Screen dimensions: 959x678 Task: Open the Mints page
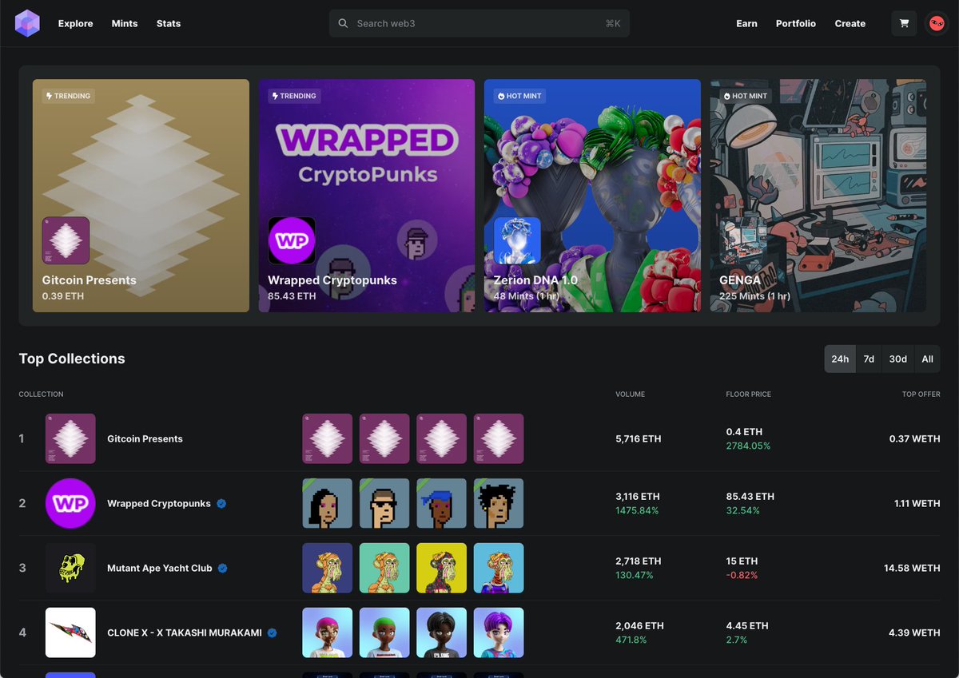tap(125, 23)
